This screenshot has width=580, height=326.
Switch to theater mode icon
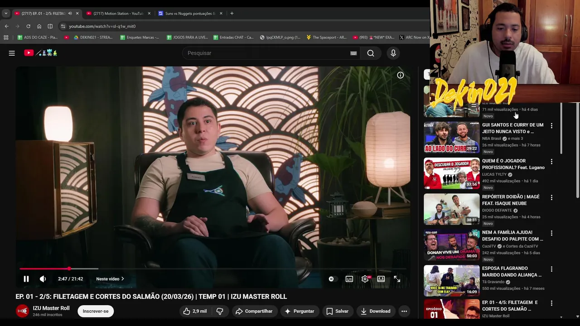tap(381, 279)
